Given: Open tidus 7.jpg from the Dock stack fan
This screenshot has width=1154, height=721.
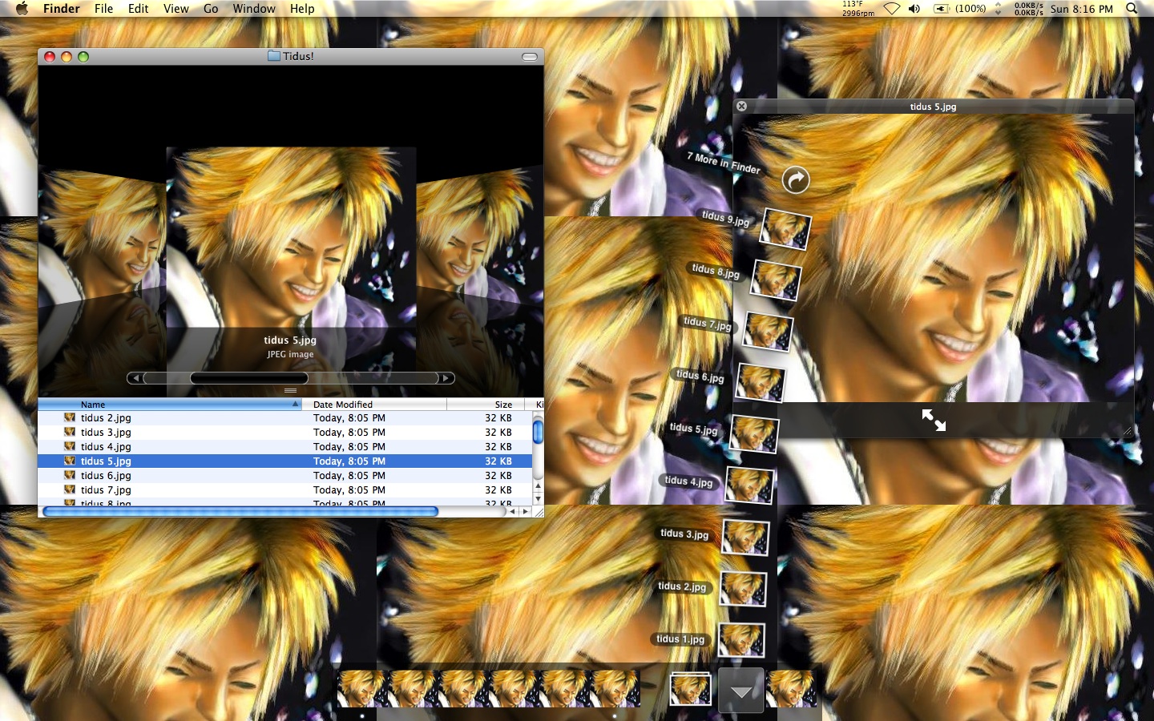Looking at the screenshot, I should coord(769,332).
